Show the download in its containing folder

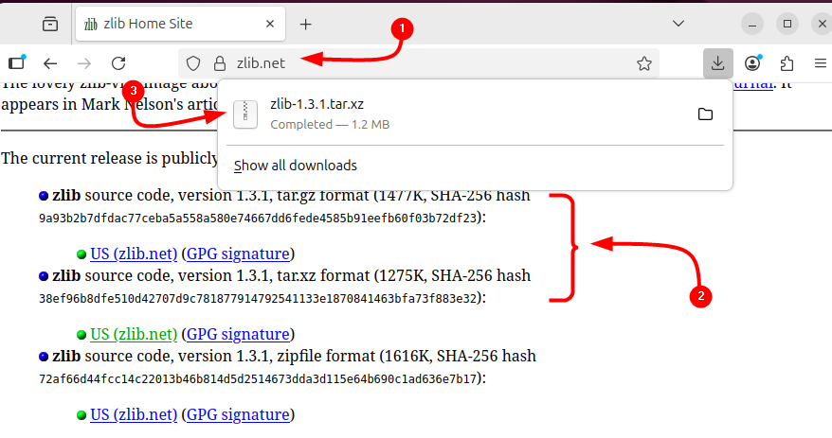(705, 114)
